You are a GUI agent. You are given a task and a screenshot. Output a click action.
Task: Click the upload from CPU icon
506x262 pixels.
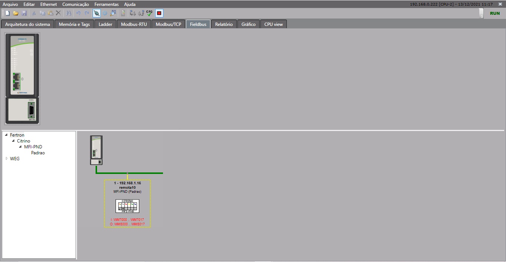tap(141, 13)
